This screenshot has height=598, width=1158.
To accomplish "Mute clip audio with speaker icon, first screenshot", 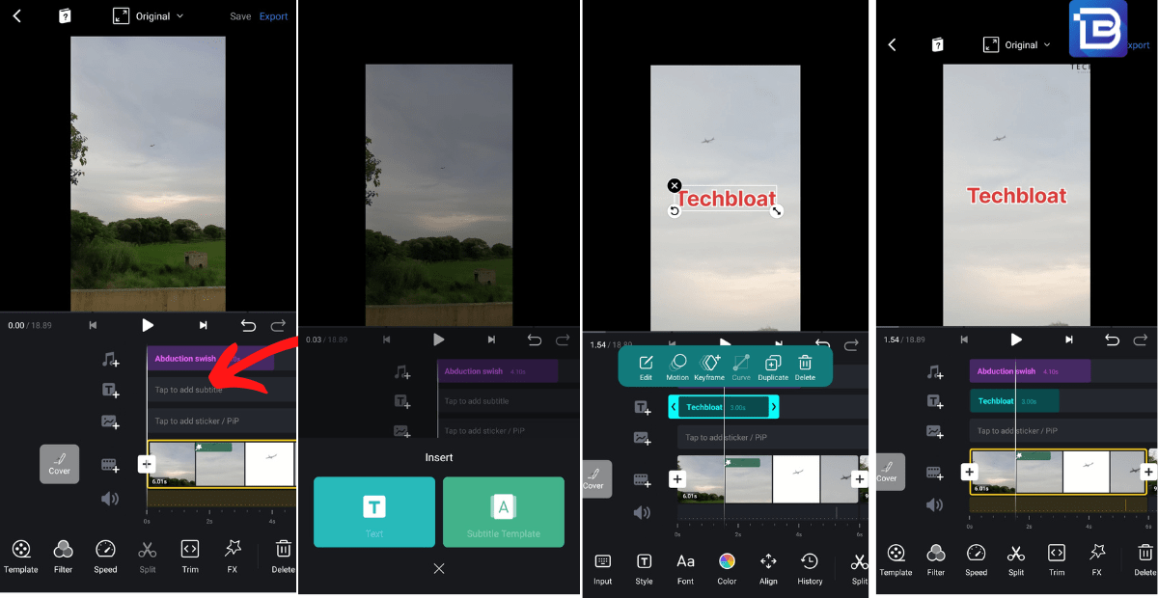I will 110,499.
